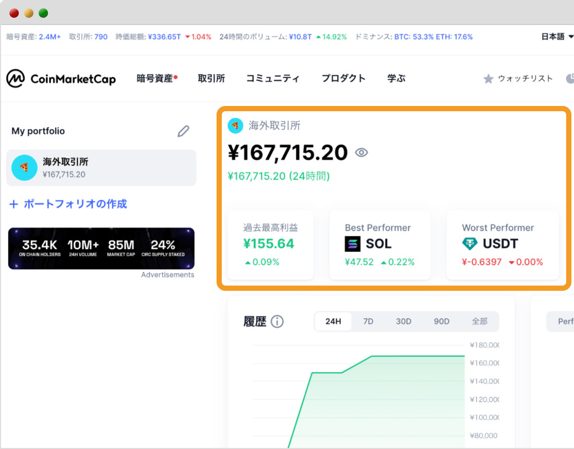Click the 過去最高利益 ¥155.64 card
The width and height of the screenshot is (574, 449).
tap(270, 245)
